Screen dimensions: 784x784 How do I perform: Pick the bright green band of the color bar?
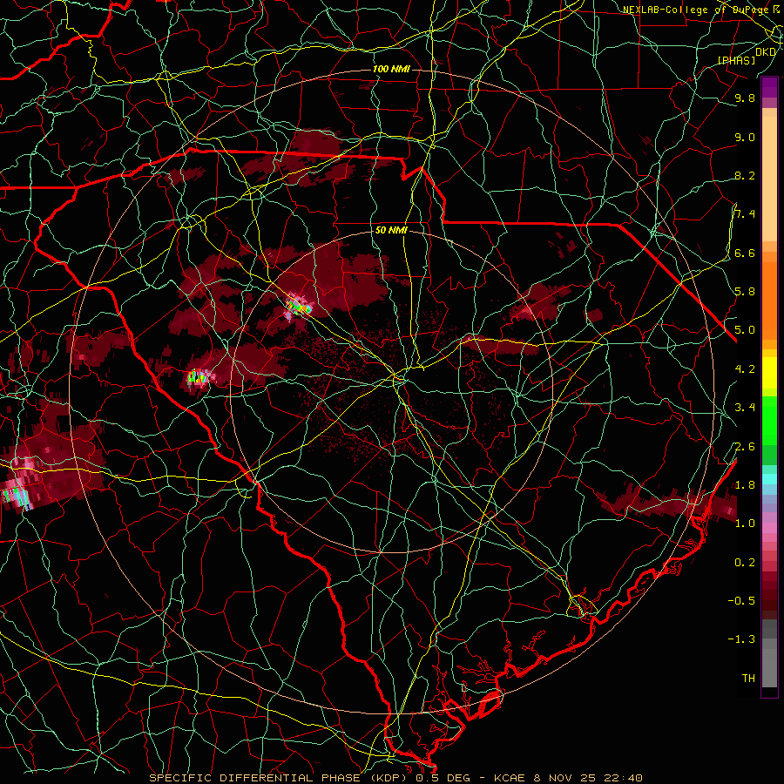[x=769, y=421]
